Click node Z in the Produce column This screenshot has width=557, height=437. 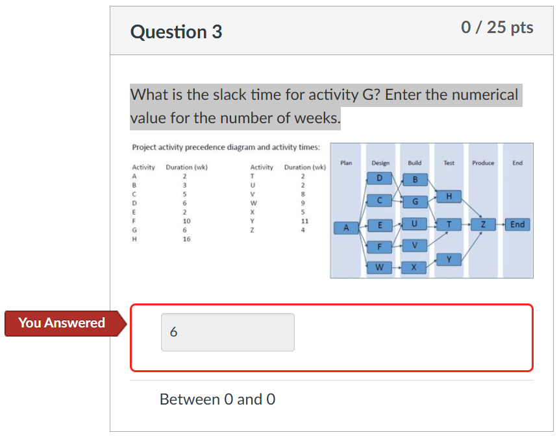pos(483,225)
